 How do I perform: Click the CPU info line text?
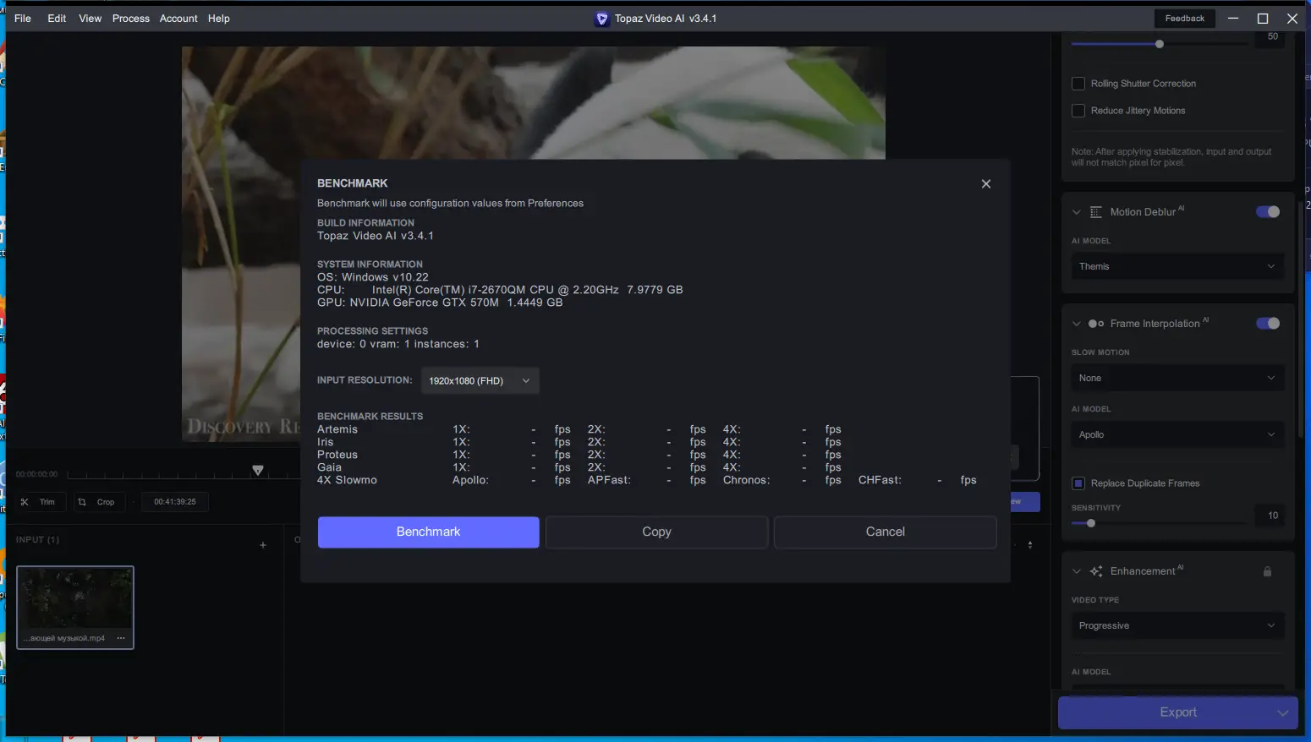click(x=500, y=290)
